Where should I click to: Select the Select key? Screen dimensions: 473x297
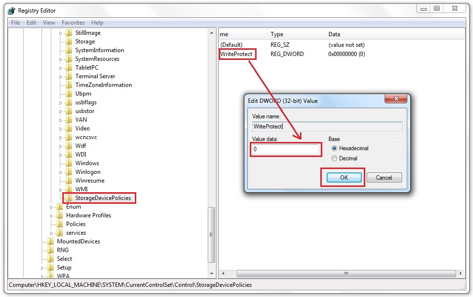pyautogui.click(x=64, y=259)
